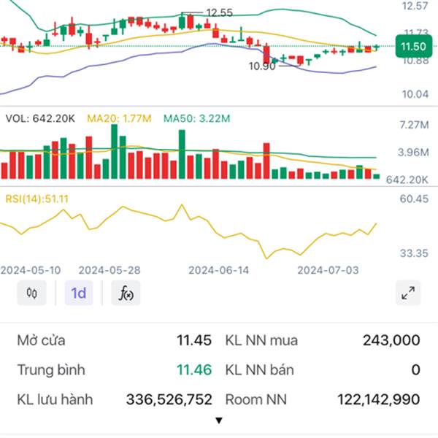Click the 33.35 RSI axis label
The image size is (438, 438).
click(414, 253)
